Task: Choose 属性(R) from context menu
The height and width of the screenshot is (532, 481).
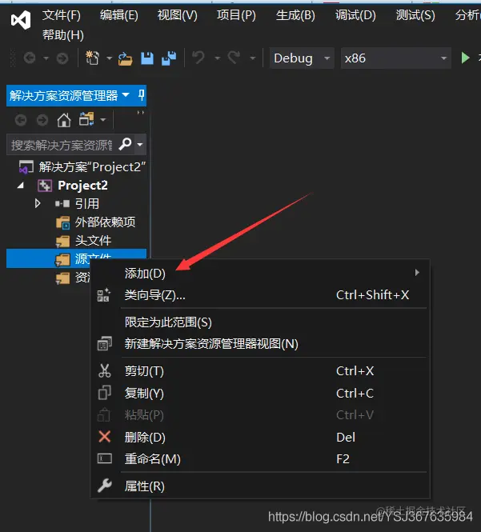Action: pyautogui.click(x=260, y=486)
